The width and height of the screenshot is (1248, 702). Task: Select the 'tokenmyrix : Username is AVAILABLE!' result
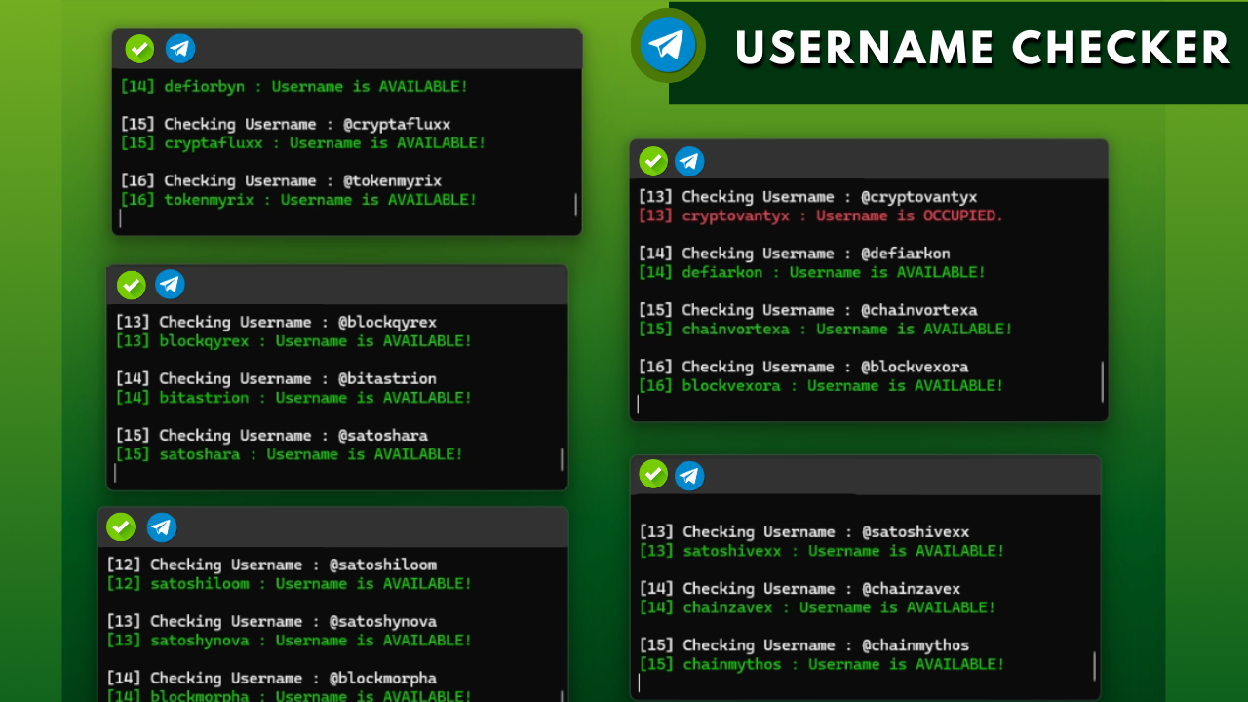pyautogui.click(x=299, y=200)
